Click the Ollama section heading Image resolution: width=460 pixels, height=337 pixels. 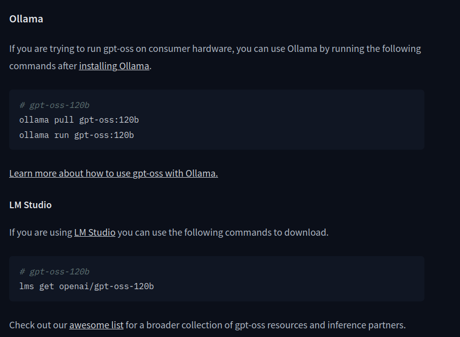(x=26, y=19)
